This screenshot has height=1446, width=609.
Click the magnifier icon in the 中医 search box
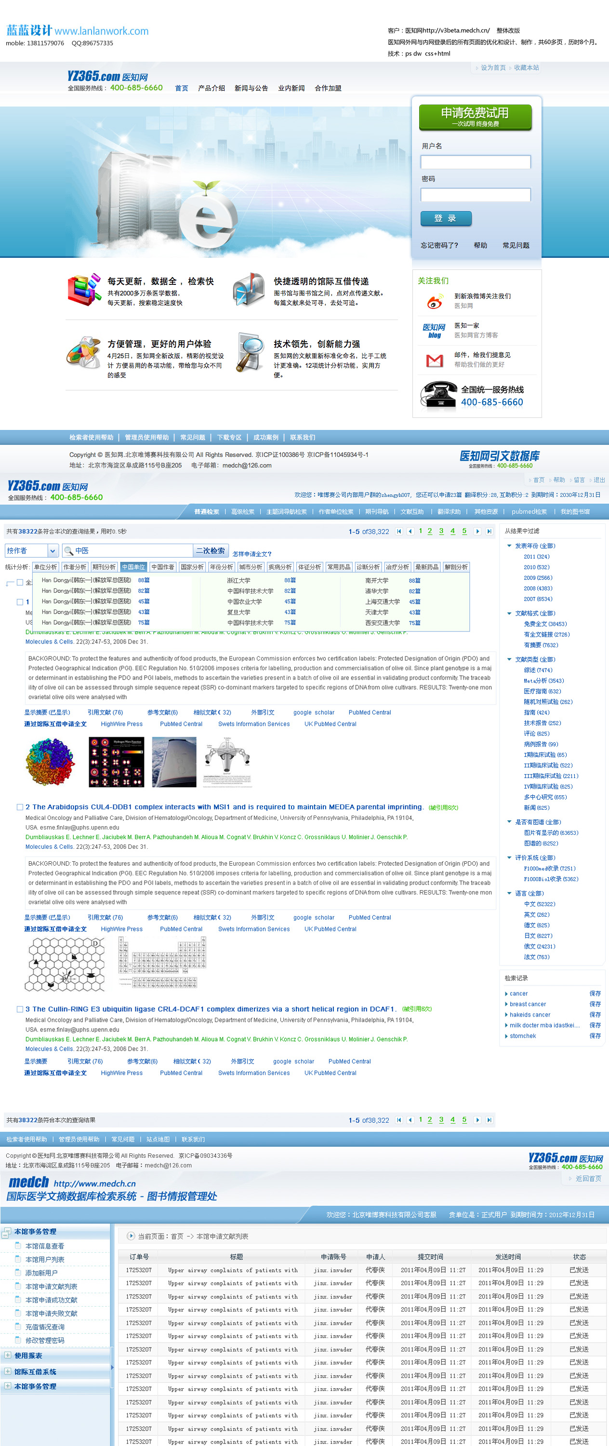pyautogui.click(x=68, y=550)
